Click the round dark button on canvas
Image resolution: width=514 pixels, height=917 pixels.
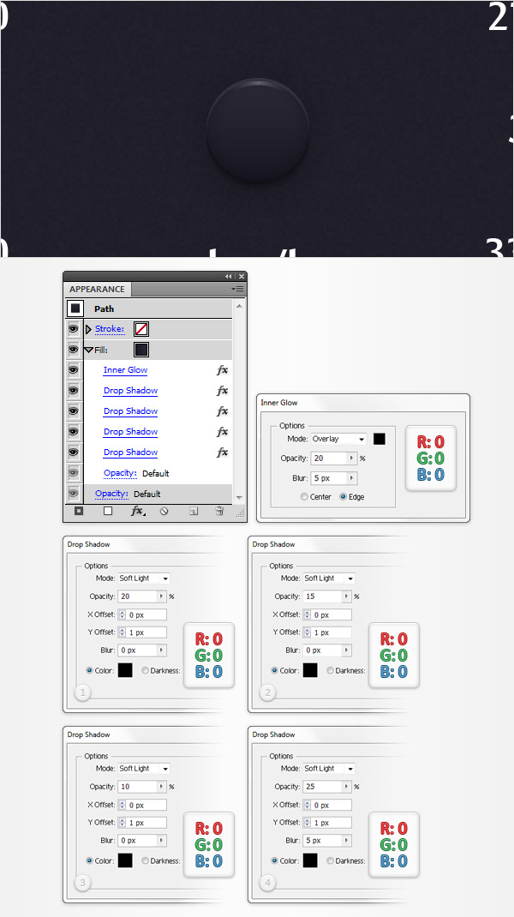(x=258, y=129)
